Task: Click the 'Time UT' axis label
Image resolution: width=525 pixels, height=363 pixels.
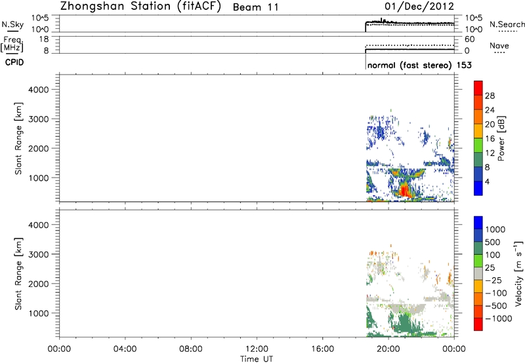Action: click(x=257, y=358)
